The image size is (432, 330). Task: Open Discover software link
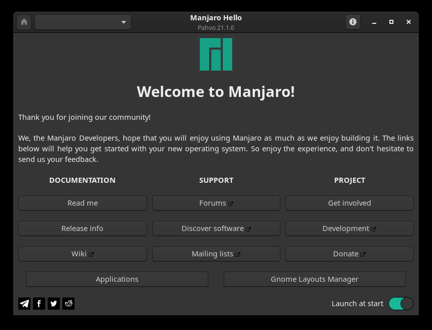click(x=217, y=228)
